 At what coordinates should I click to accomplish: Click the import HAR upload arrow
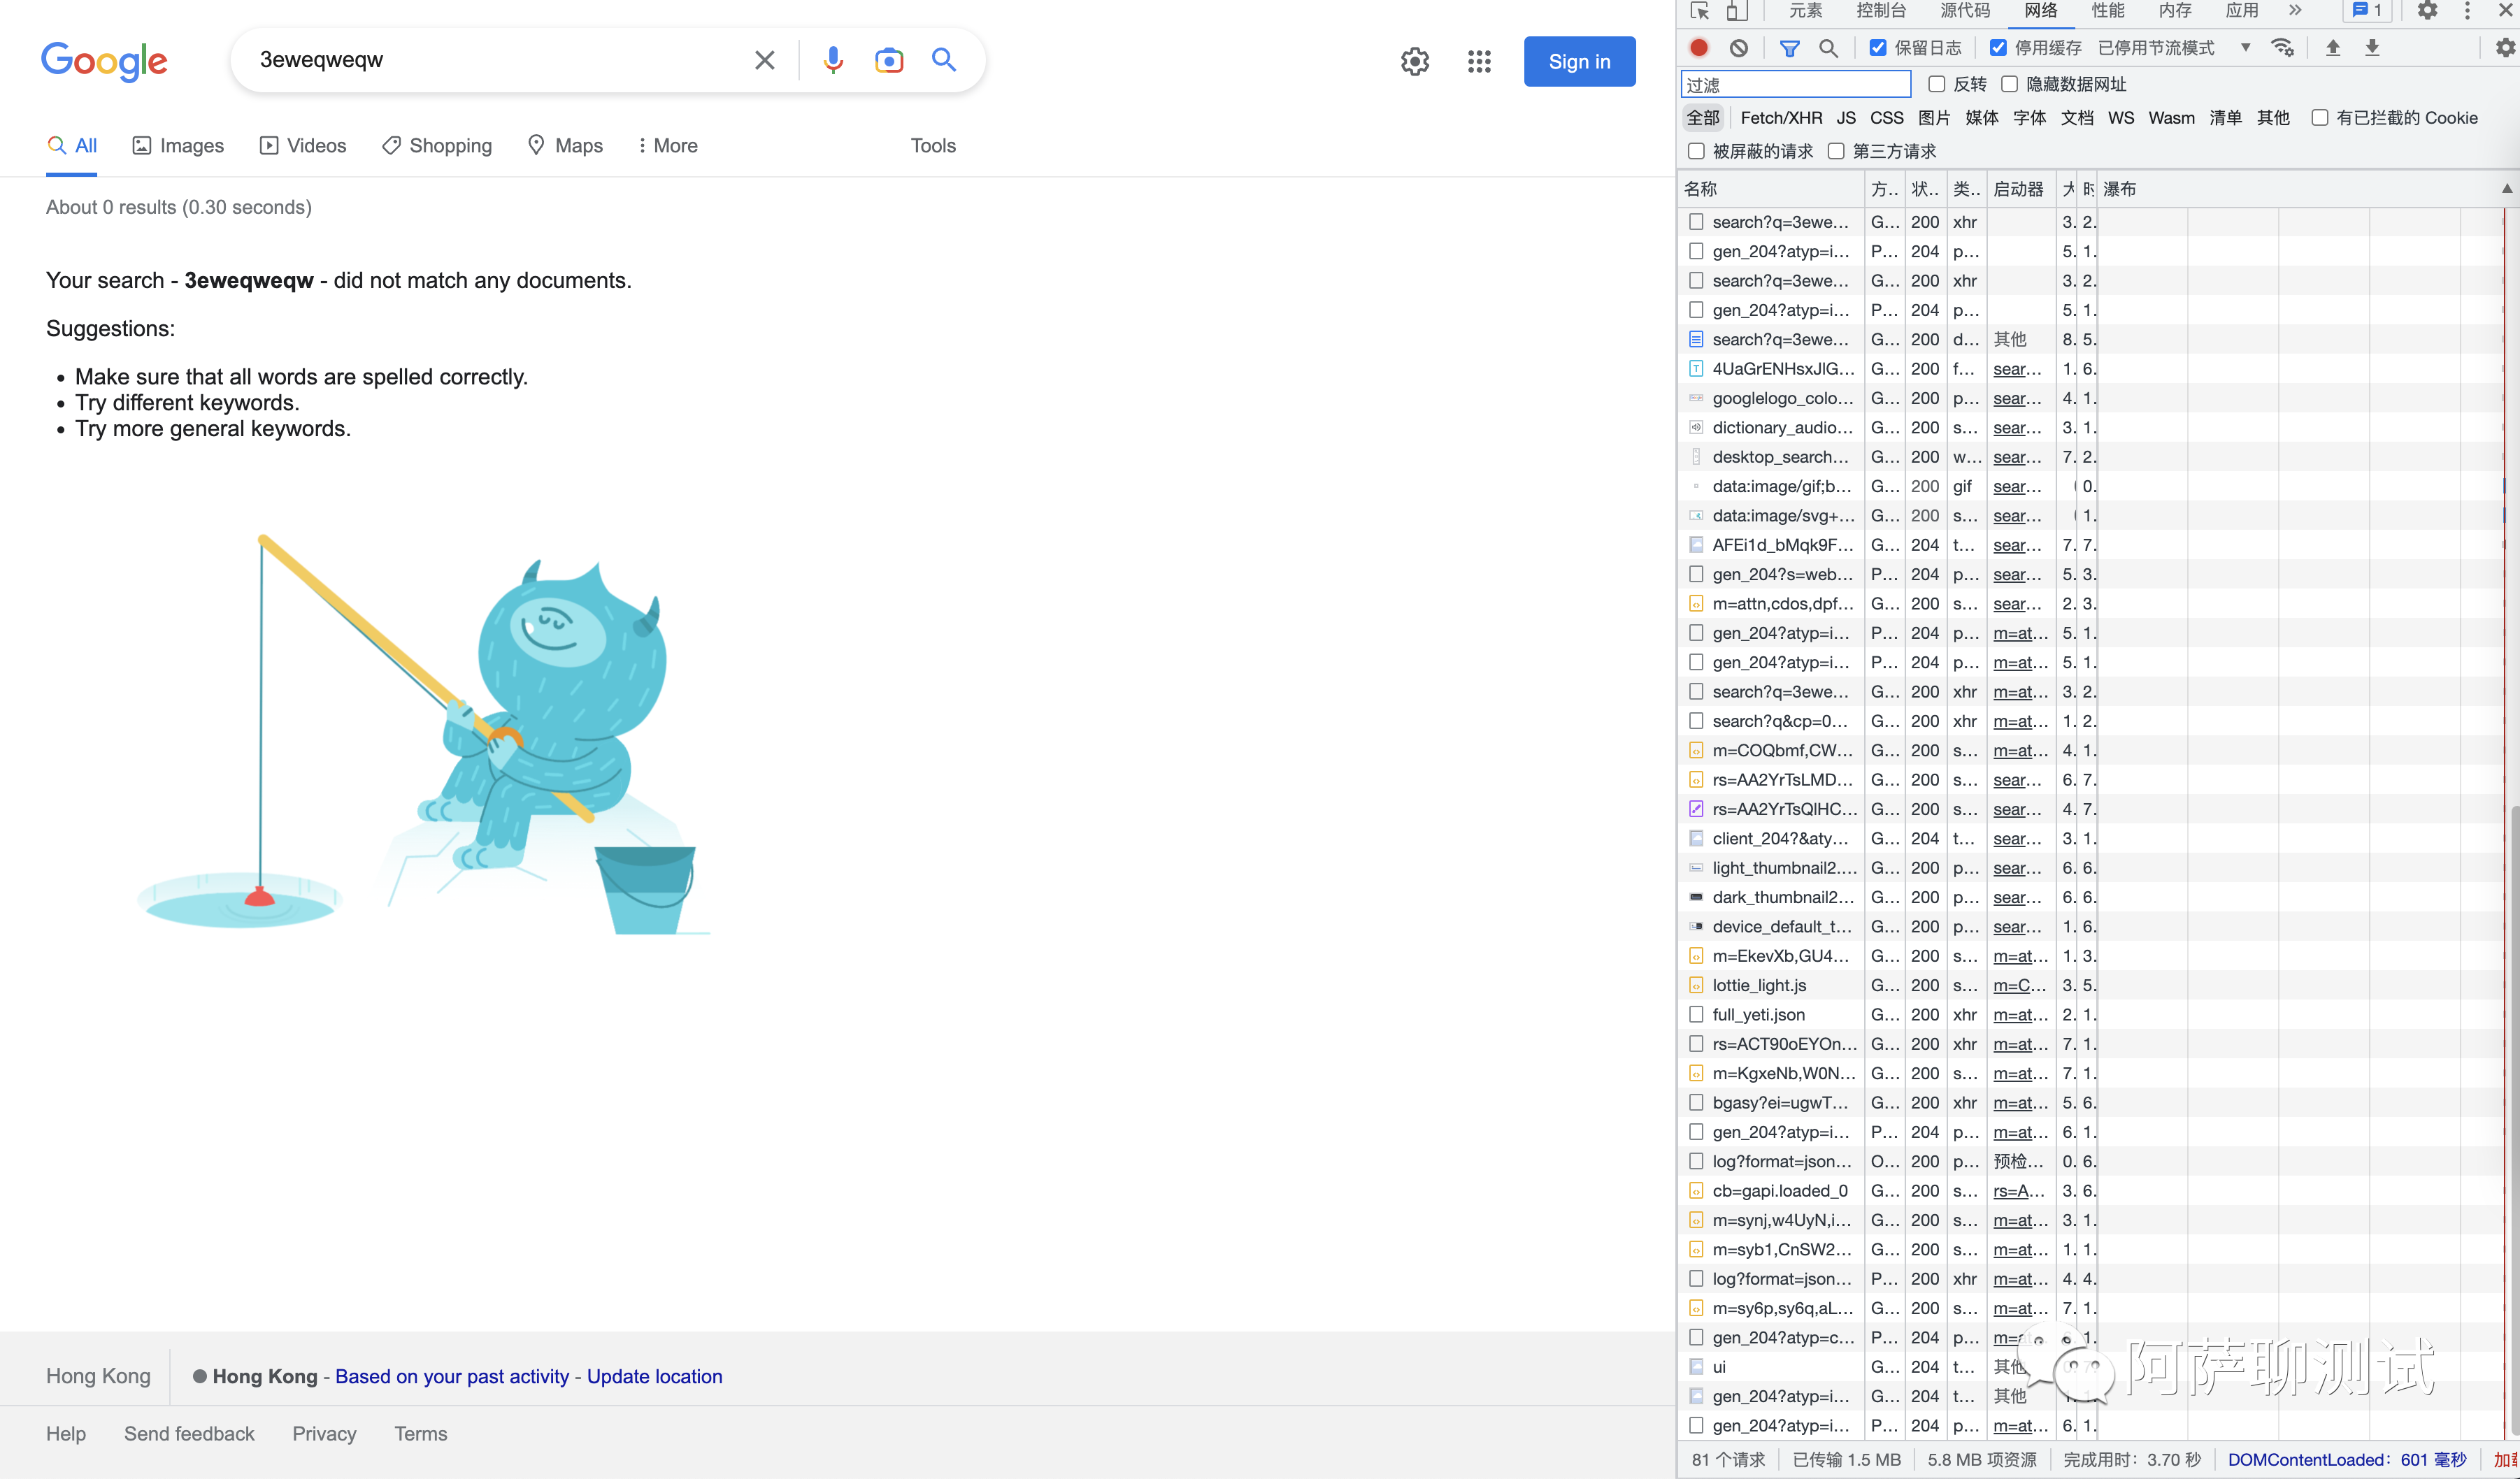click(x=2333, y=48)
